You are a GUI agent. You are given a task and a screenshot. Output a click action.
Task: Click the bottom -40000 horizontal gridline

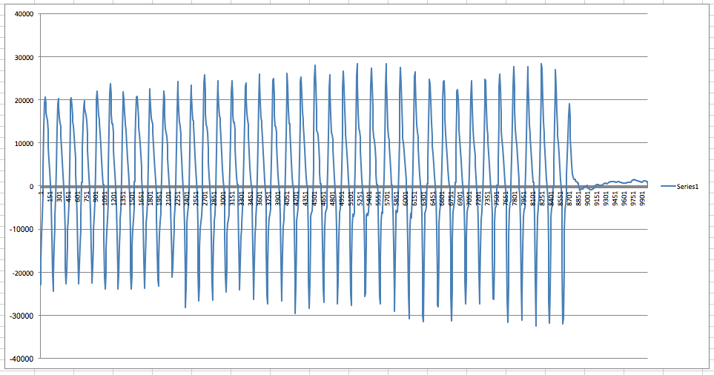pyautogui.click(x=341, y=358)
